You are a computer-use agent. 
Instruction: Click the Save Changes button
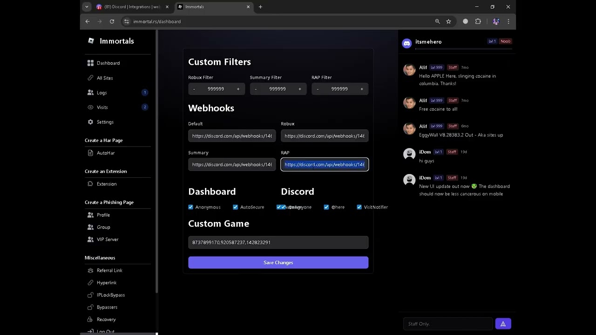(278, 263)
